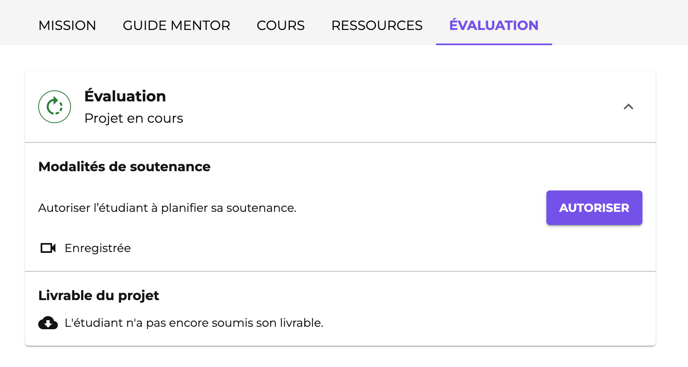
Task: Click the 'Autoriser l'étudiant à planifier' text
Action: (x=167, y=208)
